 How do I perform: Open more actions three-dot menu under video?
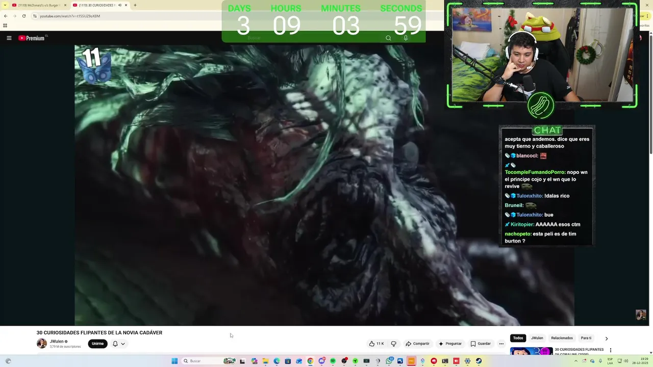tap(501, 344)
